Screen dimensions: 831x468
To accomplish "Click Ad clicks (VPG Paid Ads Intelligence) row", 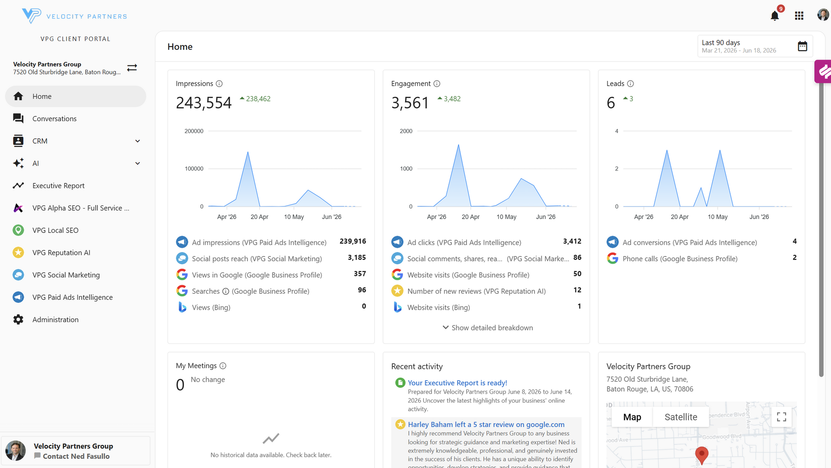I will (486, 242).
